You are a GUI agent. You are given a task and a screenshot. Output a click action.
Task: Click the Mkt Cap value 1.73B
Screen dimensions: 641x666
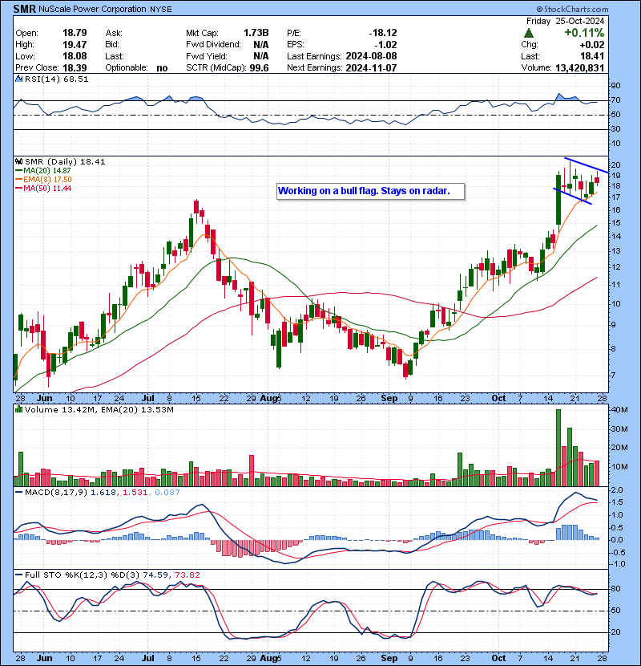point(256,33)
